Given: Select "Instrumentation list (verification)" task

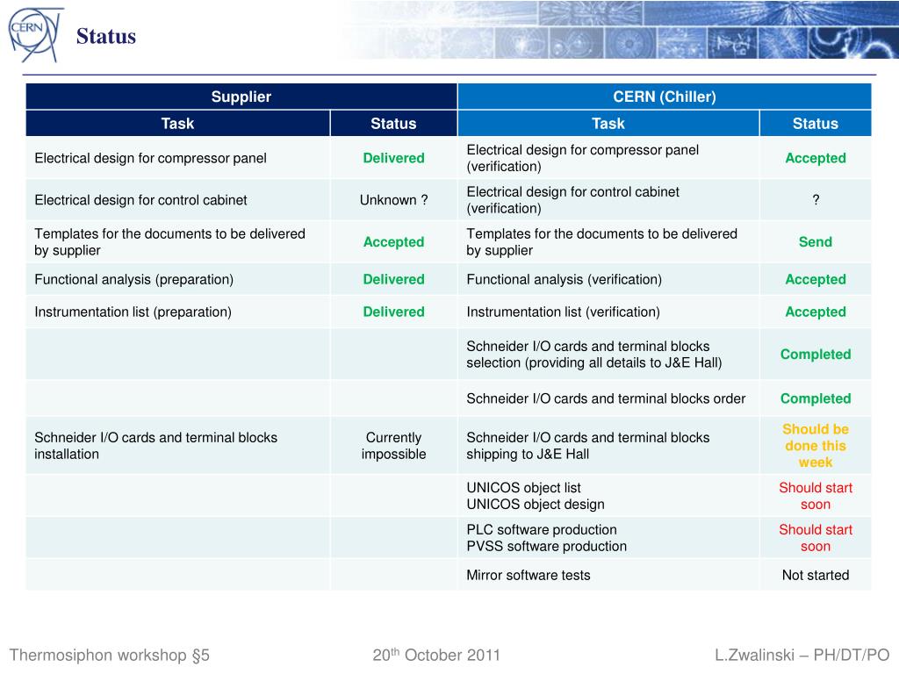Looking at the screenshot, I should (563, 312).
